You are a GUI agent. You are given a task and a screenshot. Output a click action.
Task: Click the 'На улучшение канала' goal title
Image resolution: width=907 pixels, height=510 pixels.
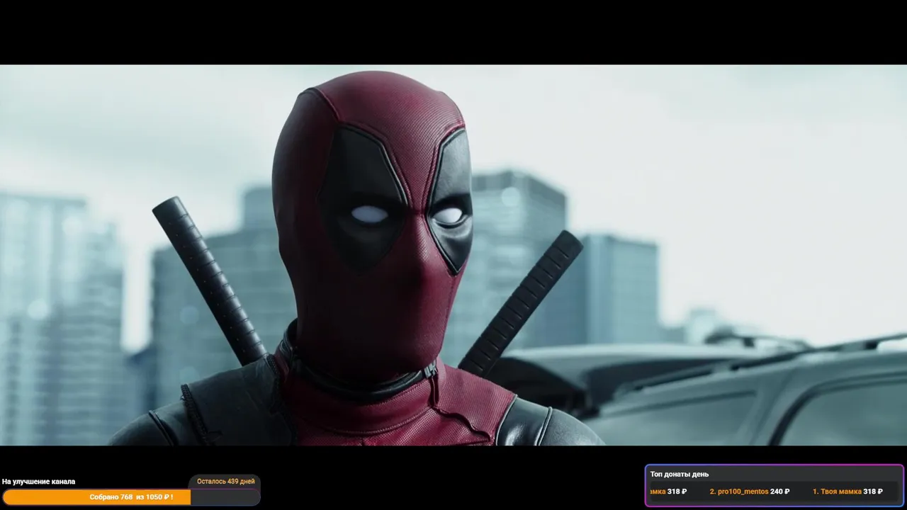click(39, 482)
